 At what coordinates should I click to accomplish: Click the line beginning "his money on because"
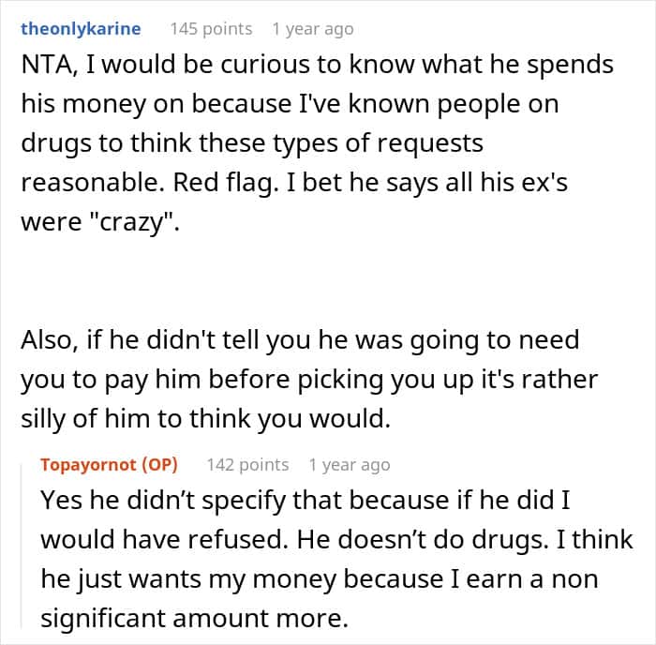[290, 104]
